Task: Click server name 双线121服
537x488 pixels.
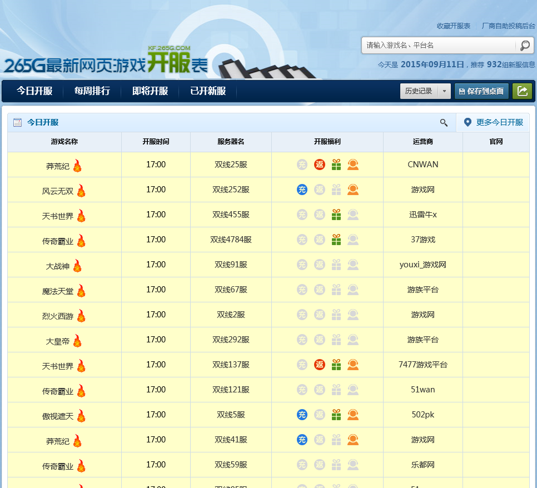Action: pyautogui.click(x=231, y=390)
